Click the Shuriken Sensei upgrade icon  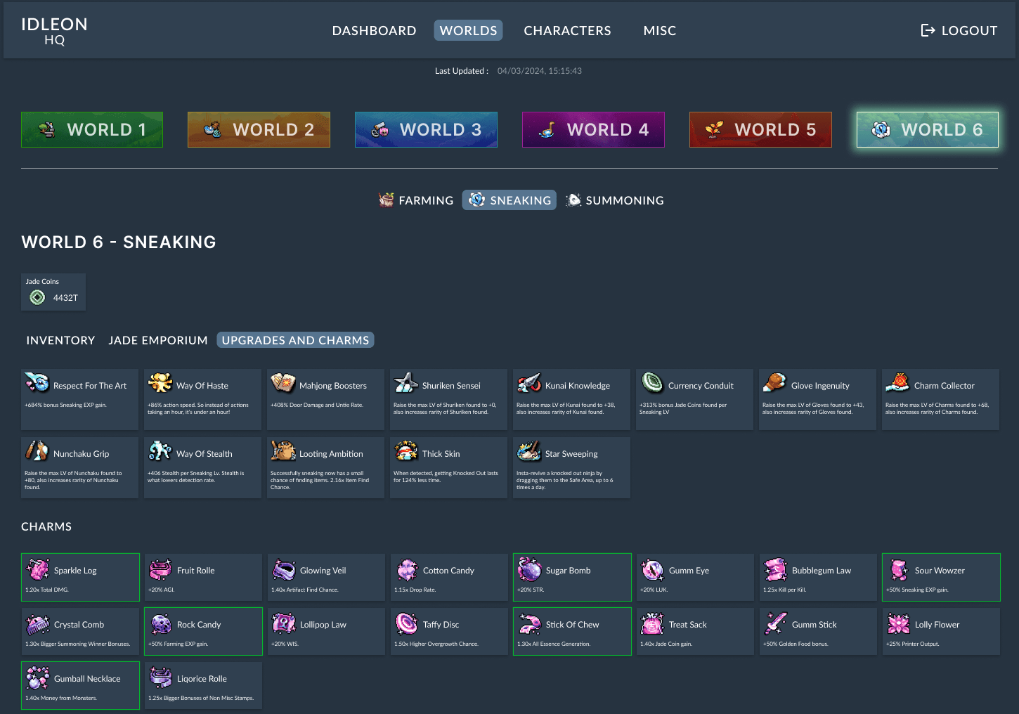click(x=405, y=383)
